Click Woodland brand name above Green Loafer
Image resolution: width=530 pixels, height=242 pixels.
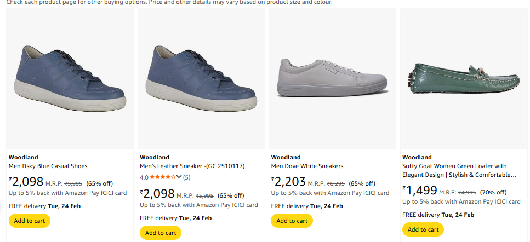coord(417,157)
